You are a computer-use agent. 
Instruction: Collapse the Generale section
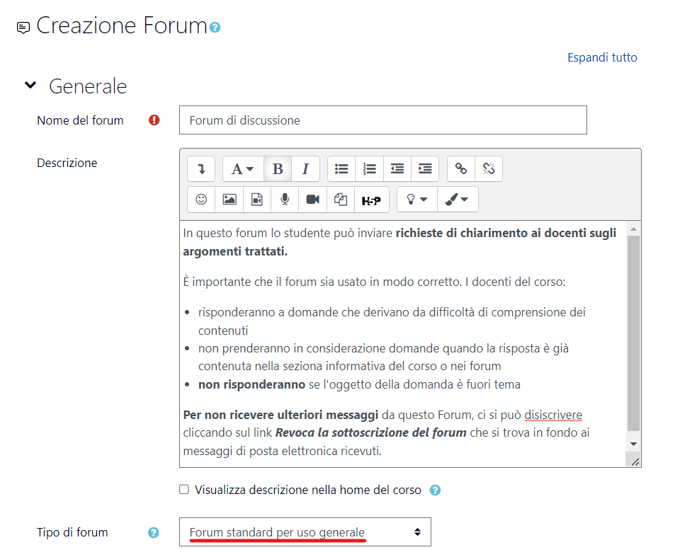pyautogui.click(x=30, y=84)
